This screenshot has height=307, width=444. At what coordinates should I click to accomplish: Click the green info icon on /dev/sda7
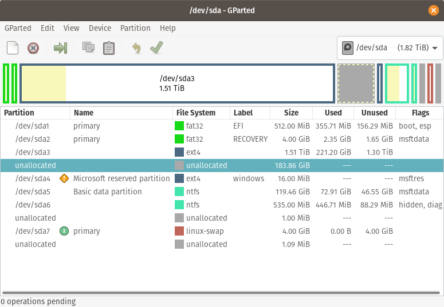tap(64, 231)
